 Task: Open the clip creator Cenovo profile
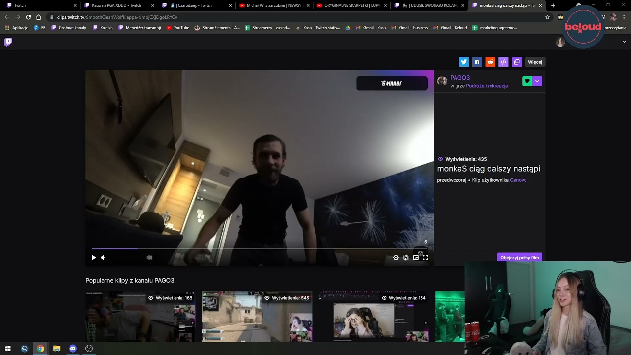(x=518, y=180)
